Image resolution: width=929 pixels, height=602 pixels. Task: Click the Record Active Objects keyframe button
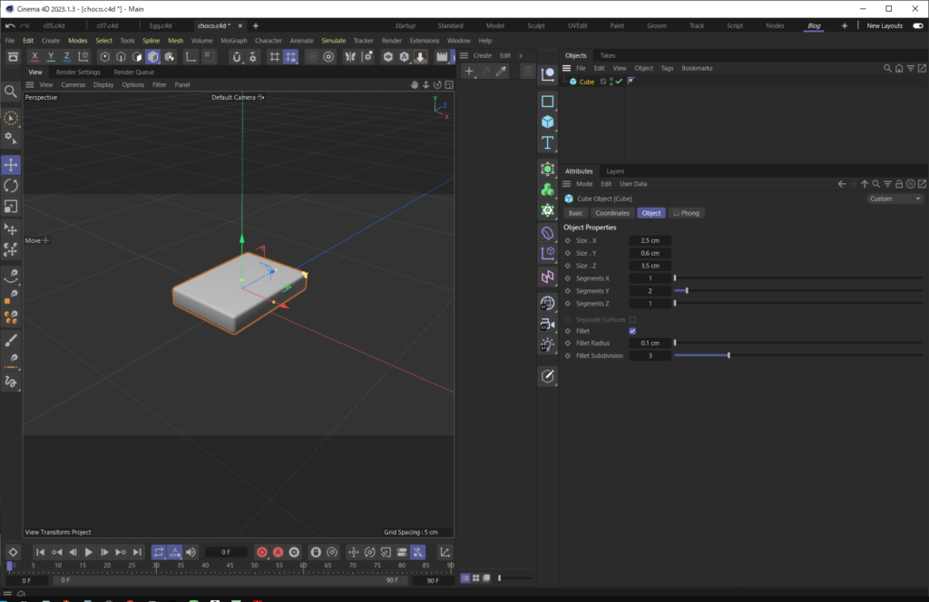coord(261,552)
